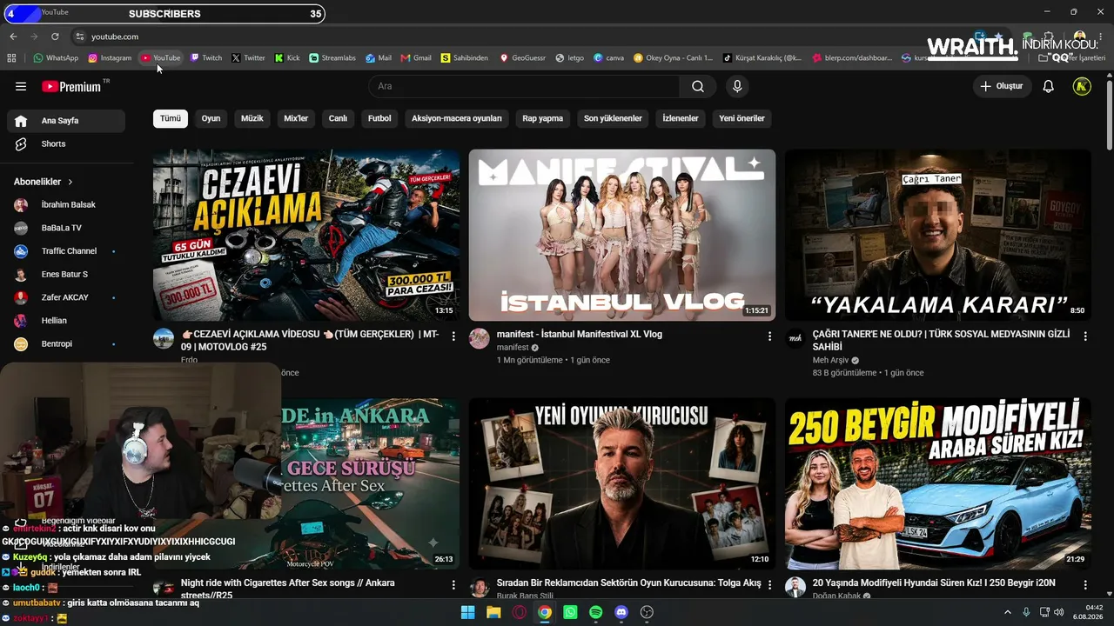Open Enes Batur S subscription channel
The height and width of the screenshot is (626, 1114).
click(66, 275)
